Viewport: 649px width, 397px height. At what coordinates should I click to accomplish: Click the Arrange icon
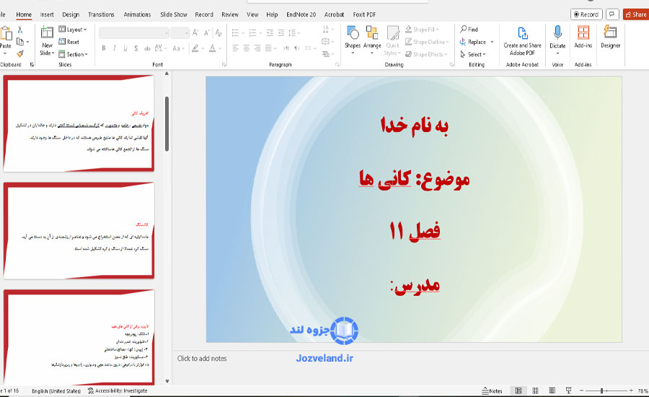point(371,32)
